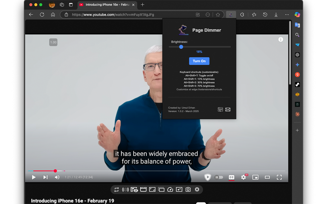The width and height of the screenshot is (327, 204).
Task: Reload the current page
Action: (42, 15)
